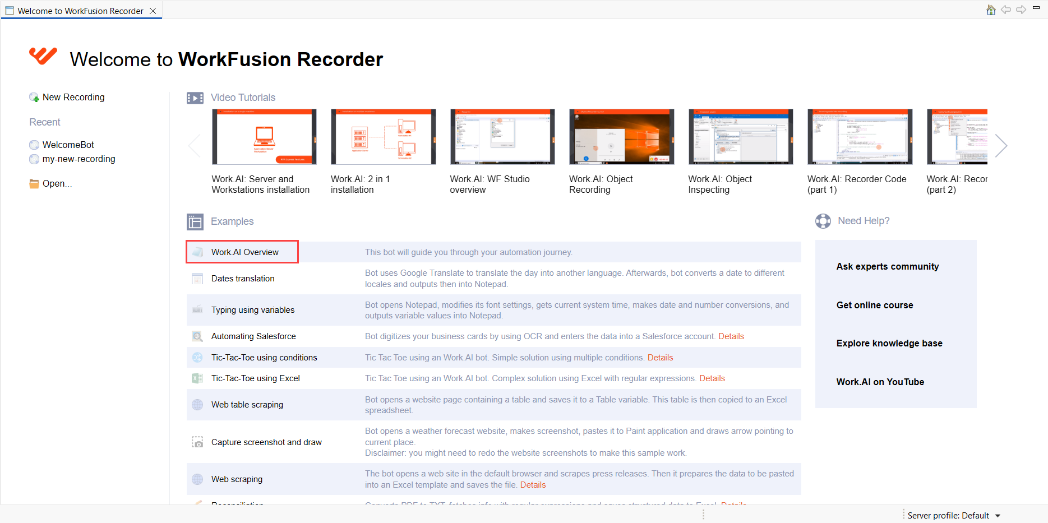The image size is (1048, 523).
Task: Play Server and Workstations installation video
Action: (x=264, y=137)
